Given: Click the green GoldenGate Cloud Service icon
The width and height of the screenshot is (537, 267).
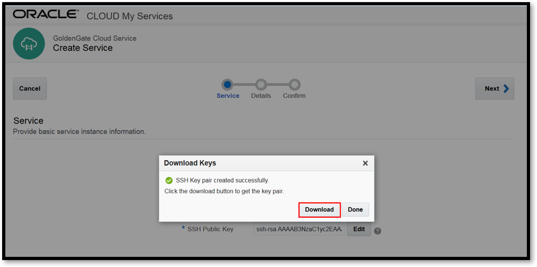Looking at the screenshot, I should point(29,43).
